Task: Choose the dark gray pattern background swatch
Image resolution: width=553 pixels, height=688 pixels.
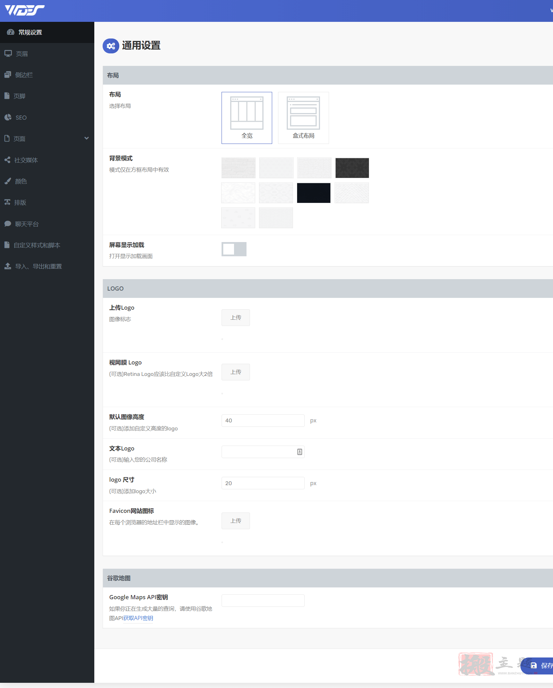Action: 352,168
